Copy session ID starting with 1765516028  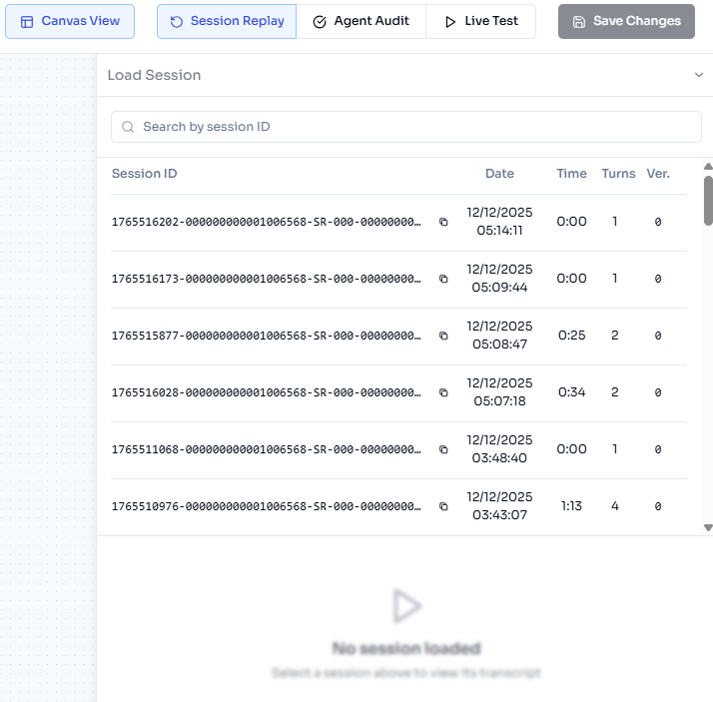[x=443, y=393]
